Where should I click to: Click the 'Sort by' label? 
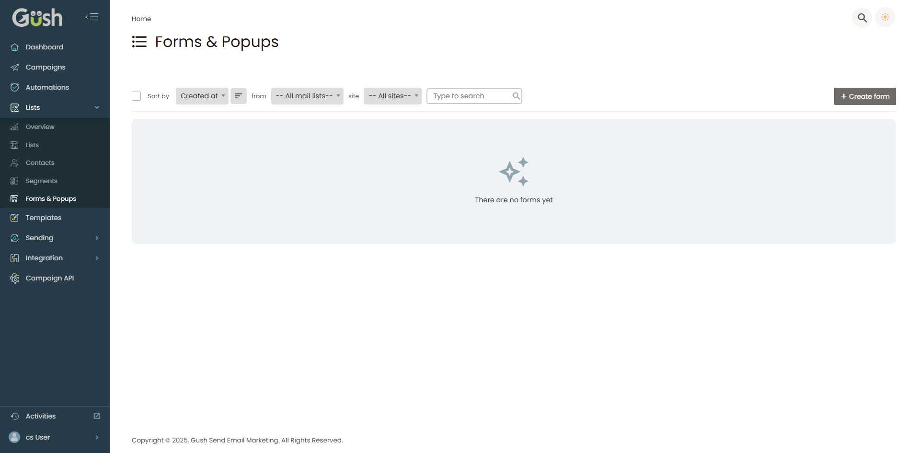[158, 96]
